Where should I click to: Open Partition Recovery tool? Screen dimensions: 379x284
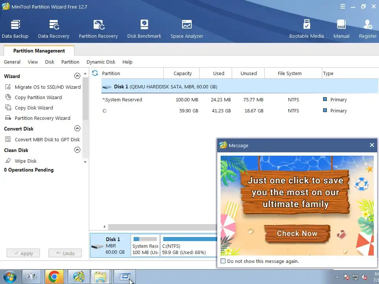[98, 29]
